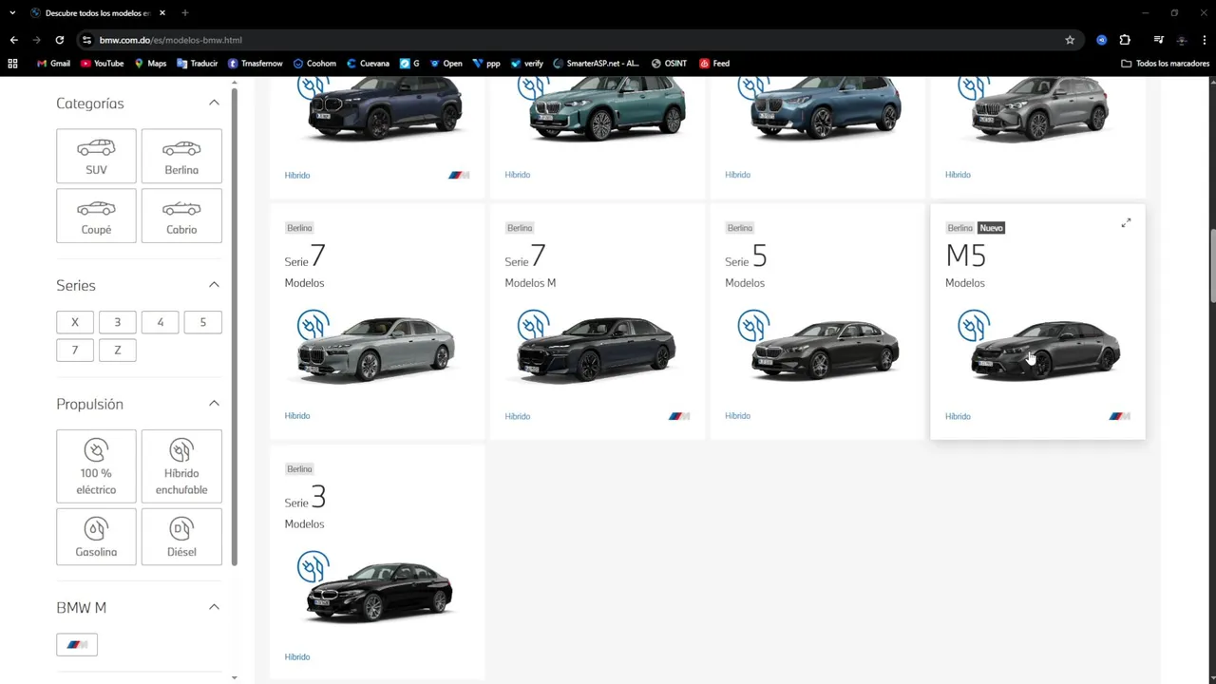Reload the page with refresh button
1216x684 pixels.
click(59, 40)
